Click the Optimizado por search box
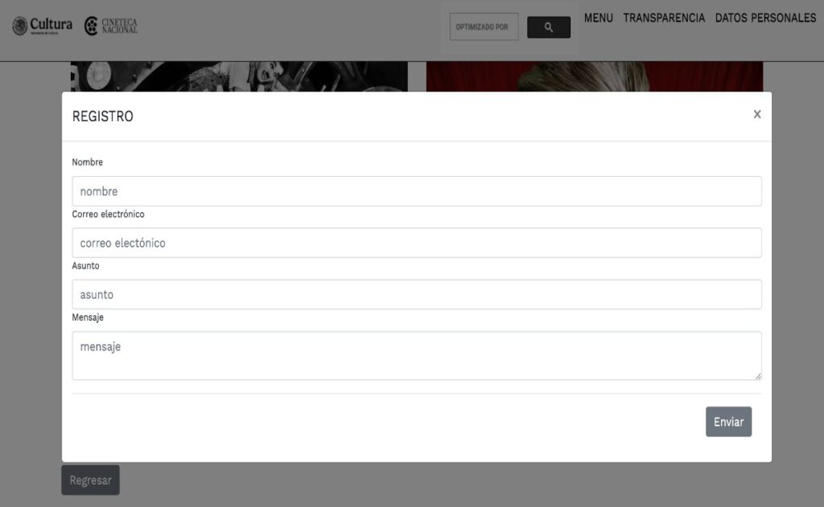Screen dimensions: 824x507 coord(484,27)
